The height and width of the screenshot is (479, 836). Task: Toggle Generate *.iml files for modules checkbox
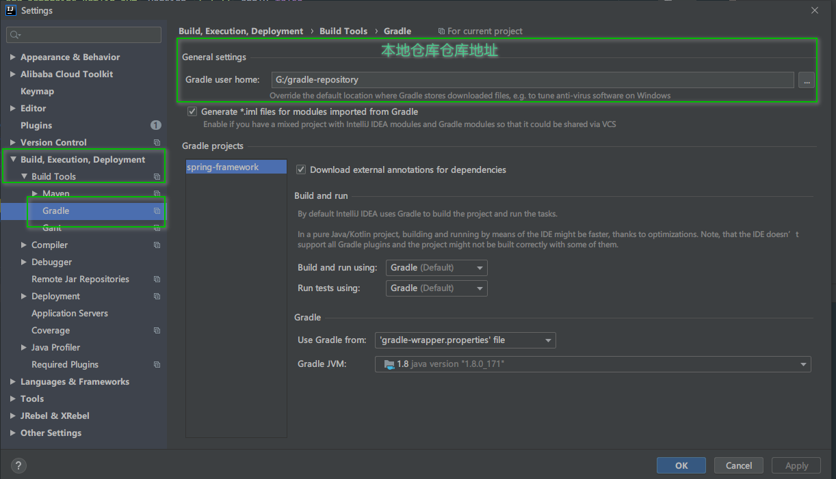coord(192,111)
